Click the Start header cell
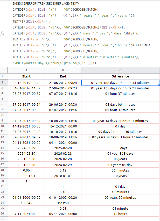This screenshot has height=221, width=160. pos(26,76)
